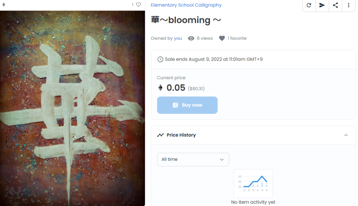The width and height of the screenshot is (358, 206).
Task: Open the three-dot more options menu
Action: coord(349,5)
